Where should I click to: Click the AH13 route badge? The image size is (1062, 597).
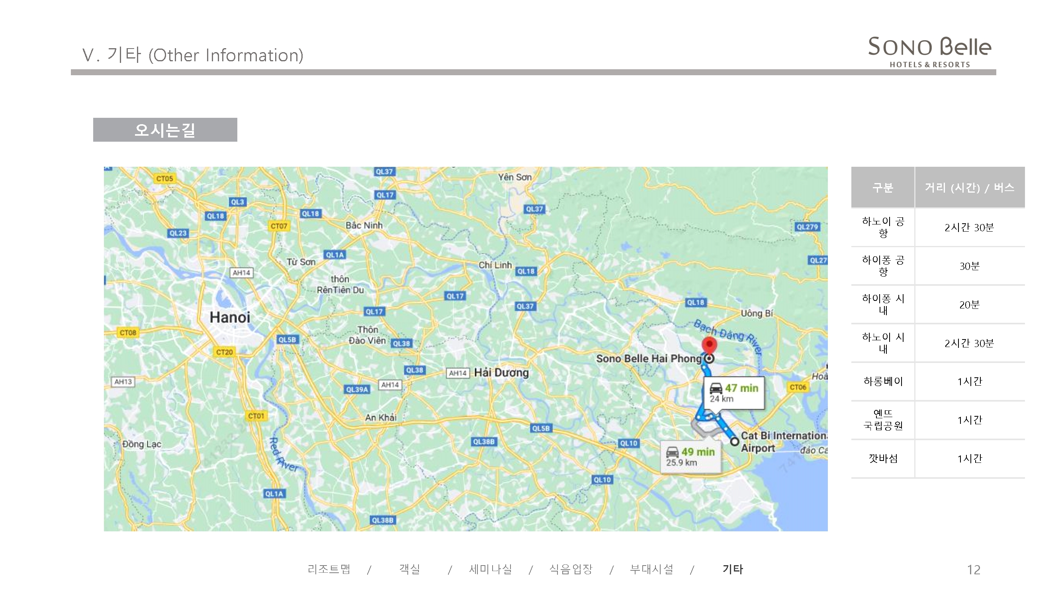123,382
